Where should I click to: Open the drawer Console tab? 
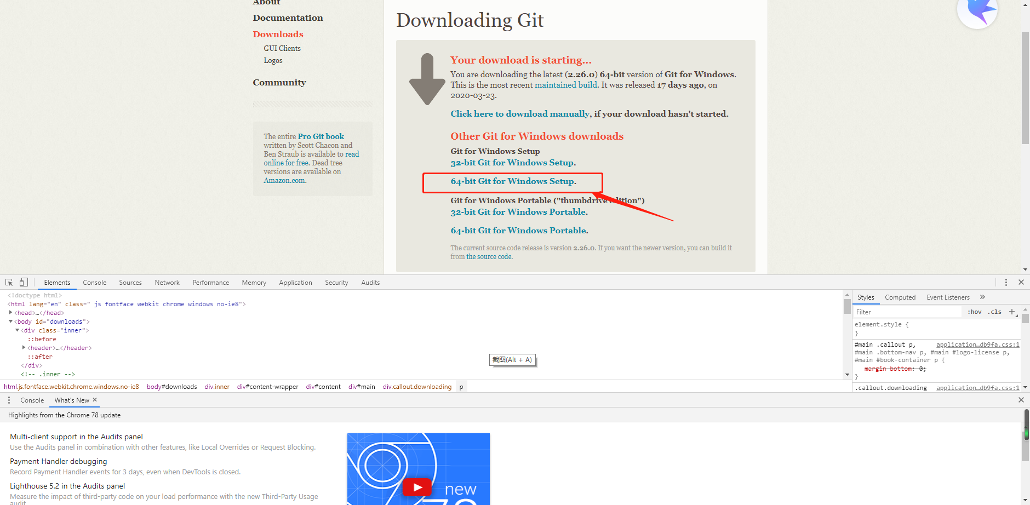coord(32,400)
